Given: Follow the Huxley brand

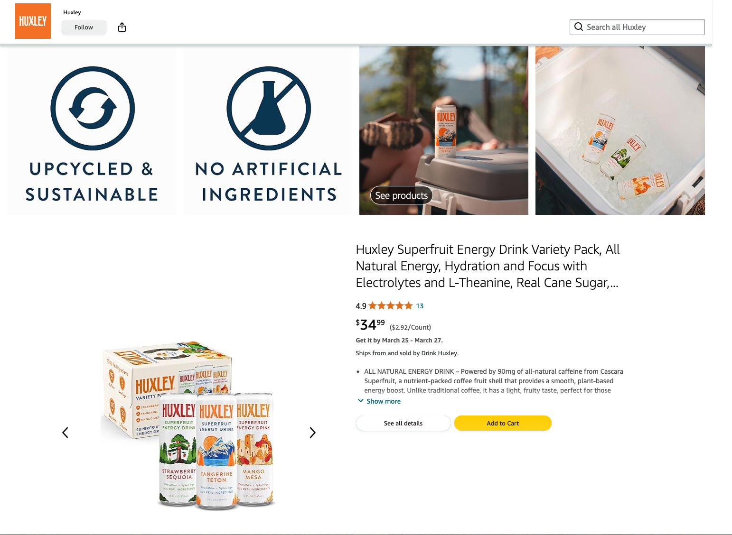Looking at the screenshot, I should [84, 27].
